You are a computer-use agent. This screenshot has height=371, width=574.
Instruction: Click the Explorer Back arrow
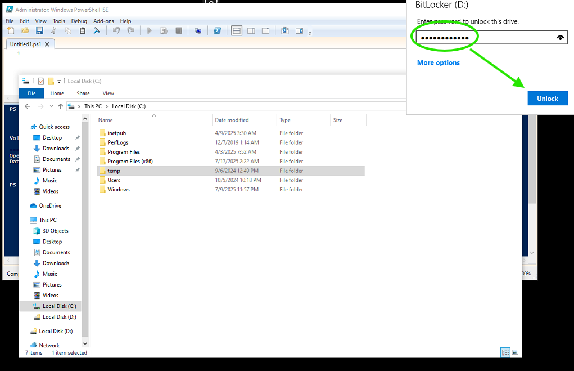(28, 106)
